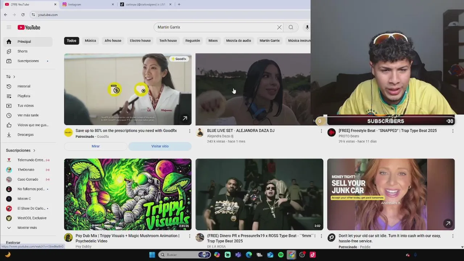
Task: Open No fallamos pod... channel
Action: pyautogui.click(x=28, y=189)
